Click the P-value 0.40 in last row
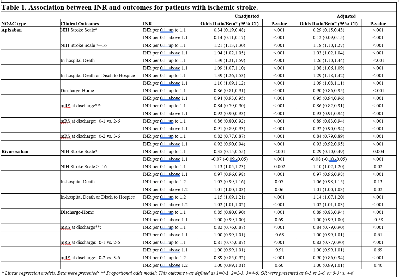Image resolution: width=399 pixels, height=279 pixels. pyautogui.click(x=378, y=265)
